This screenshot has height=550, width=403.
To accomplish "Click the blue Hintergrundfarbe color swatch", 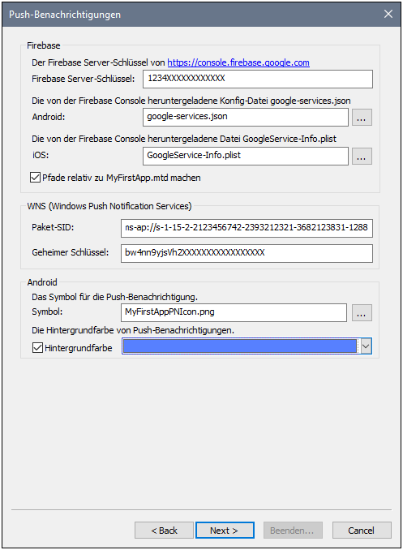I will pos(240,346).
